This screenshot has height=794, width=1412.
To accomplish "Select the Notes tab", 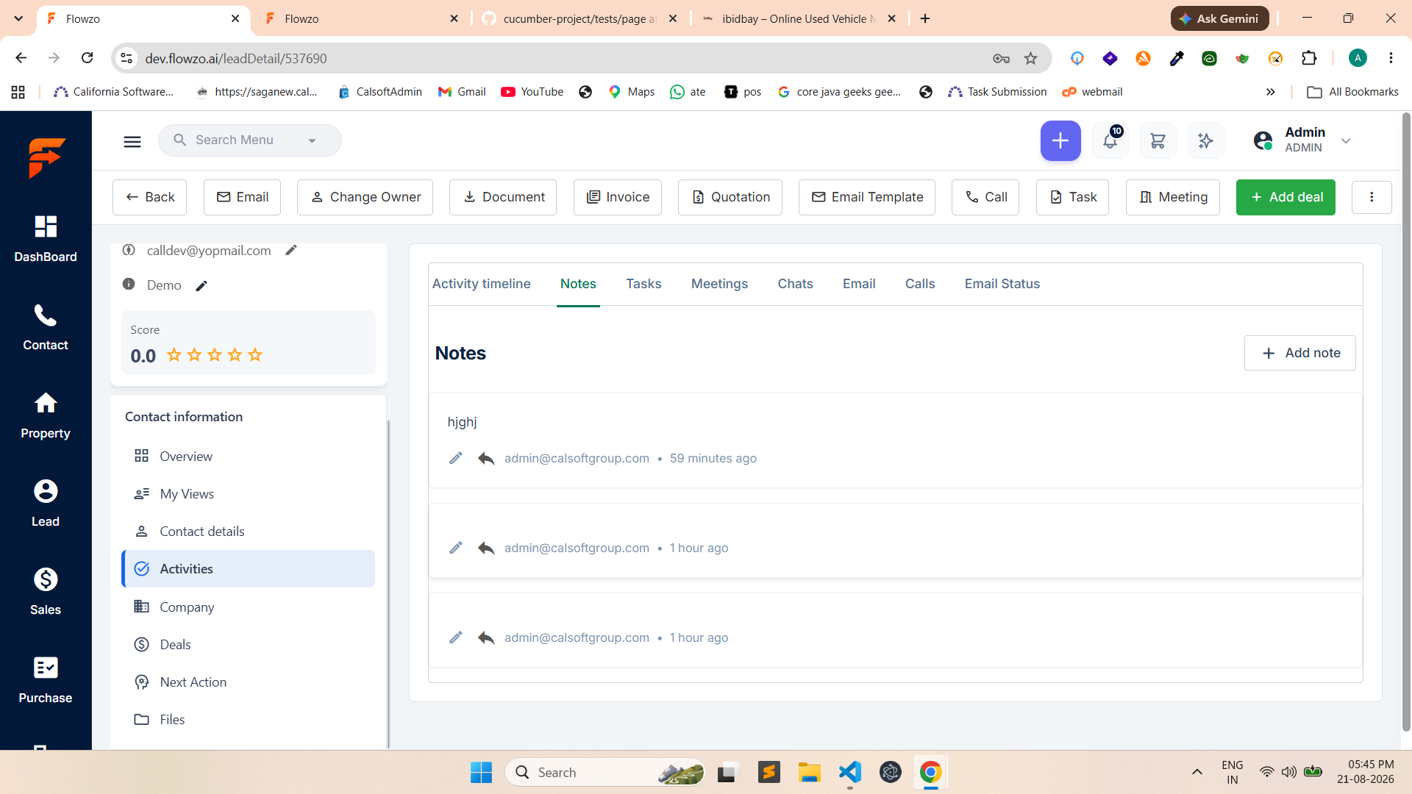I will click(578, 284).
